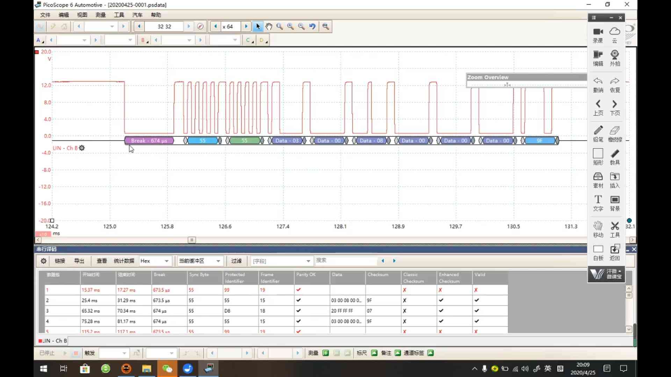Open the field filter dropdown
Viewport: 671px width, 377px height.
click(x=308, y=261)
